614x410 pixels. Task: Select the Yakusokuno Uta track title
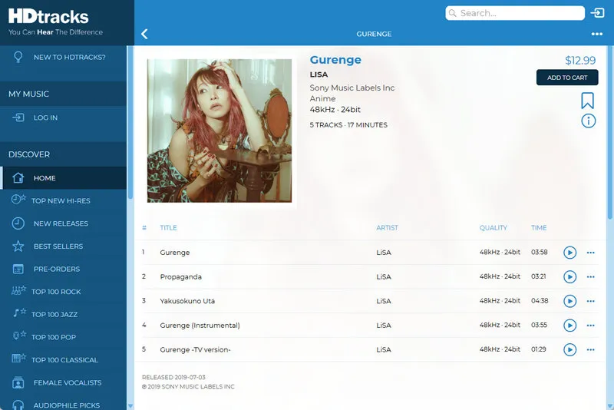187,301
